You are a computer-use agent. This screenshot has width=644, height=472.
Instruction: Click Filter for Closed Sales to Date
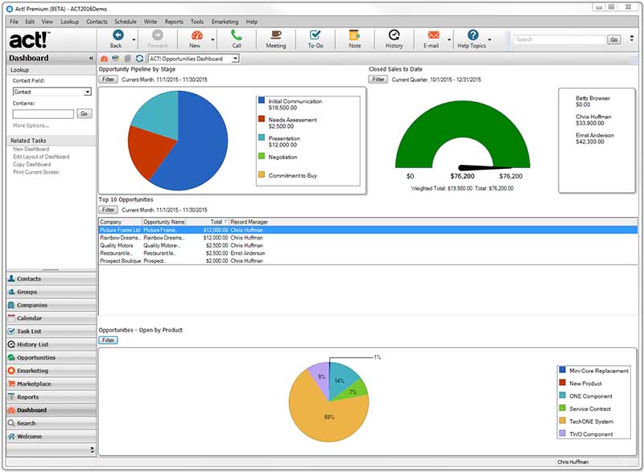[x=378, y=79]
